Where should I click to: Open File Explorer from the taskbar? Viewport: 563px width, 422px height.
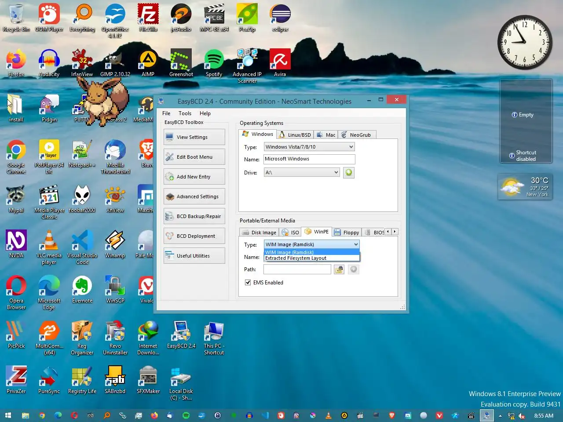point(25,415)
